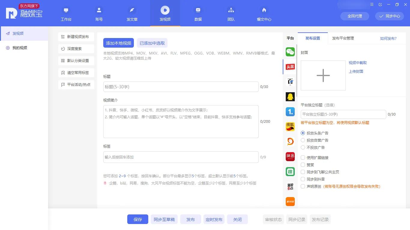Image resolution: width=410 pixels, height=230 pixels.
Task: Select the penguin Qie'e platform icon
Action: [290, 96]
